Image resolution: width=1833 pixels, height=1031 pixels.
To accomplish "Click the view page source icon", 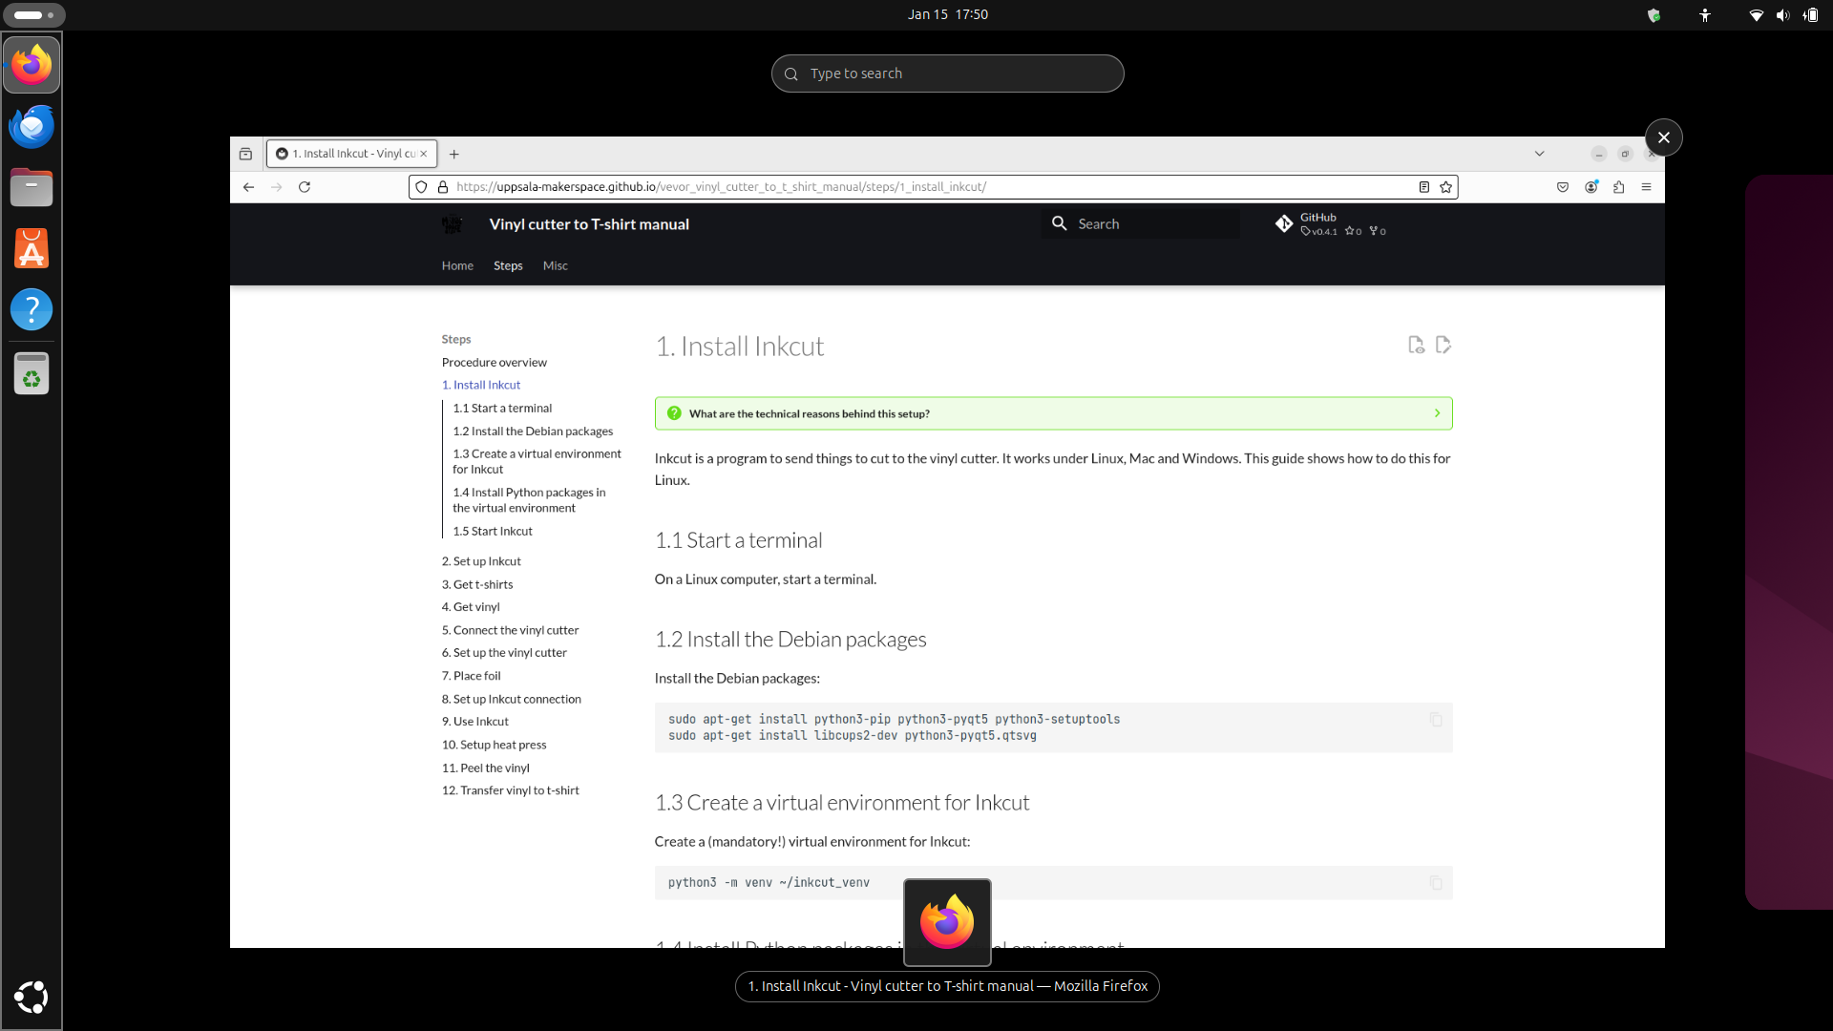I will [1417, 346].
